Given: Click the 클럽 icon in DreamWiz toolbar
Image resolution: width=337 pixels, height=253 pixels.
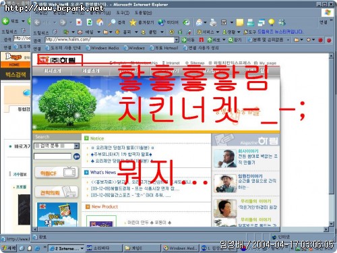Looking at the screenshot, I should click(x=143, y=32).
